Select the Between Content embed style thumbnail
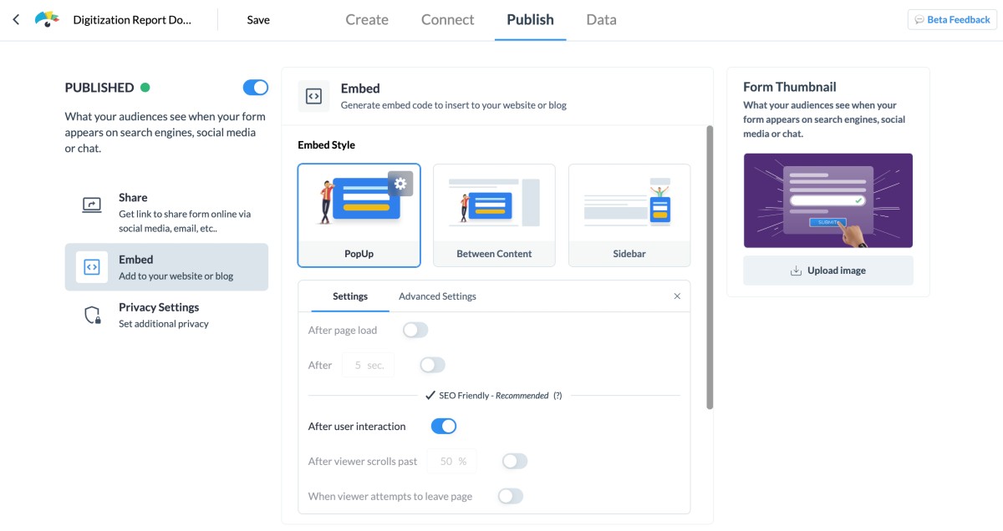 point(494,202)
